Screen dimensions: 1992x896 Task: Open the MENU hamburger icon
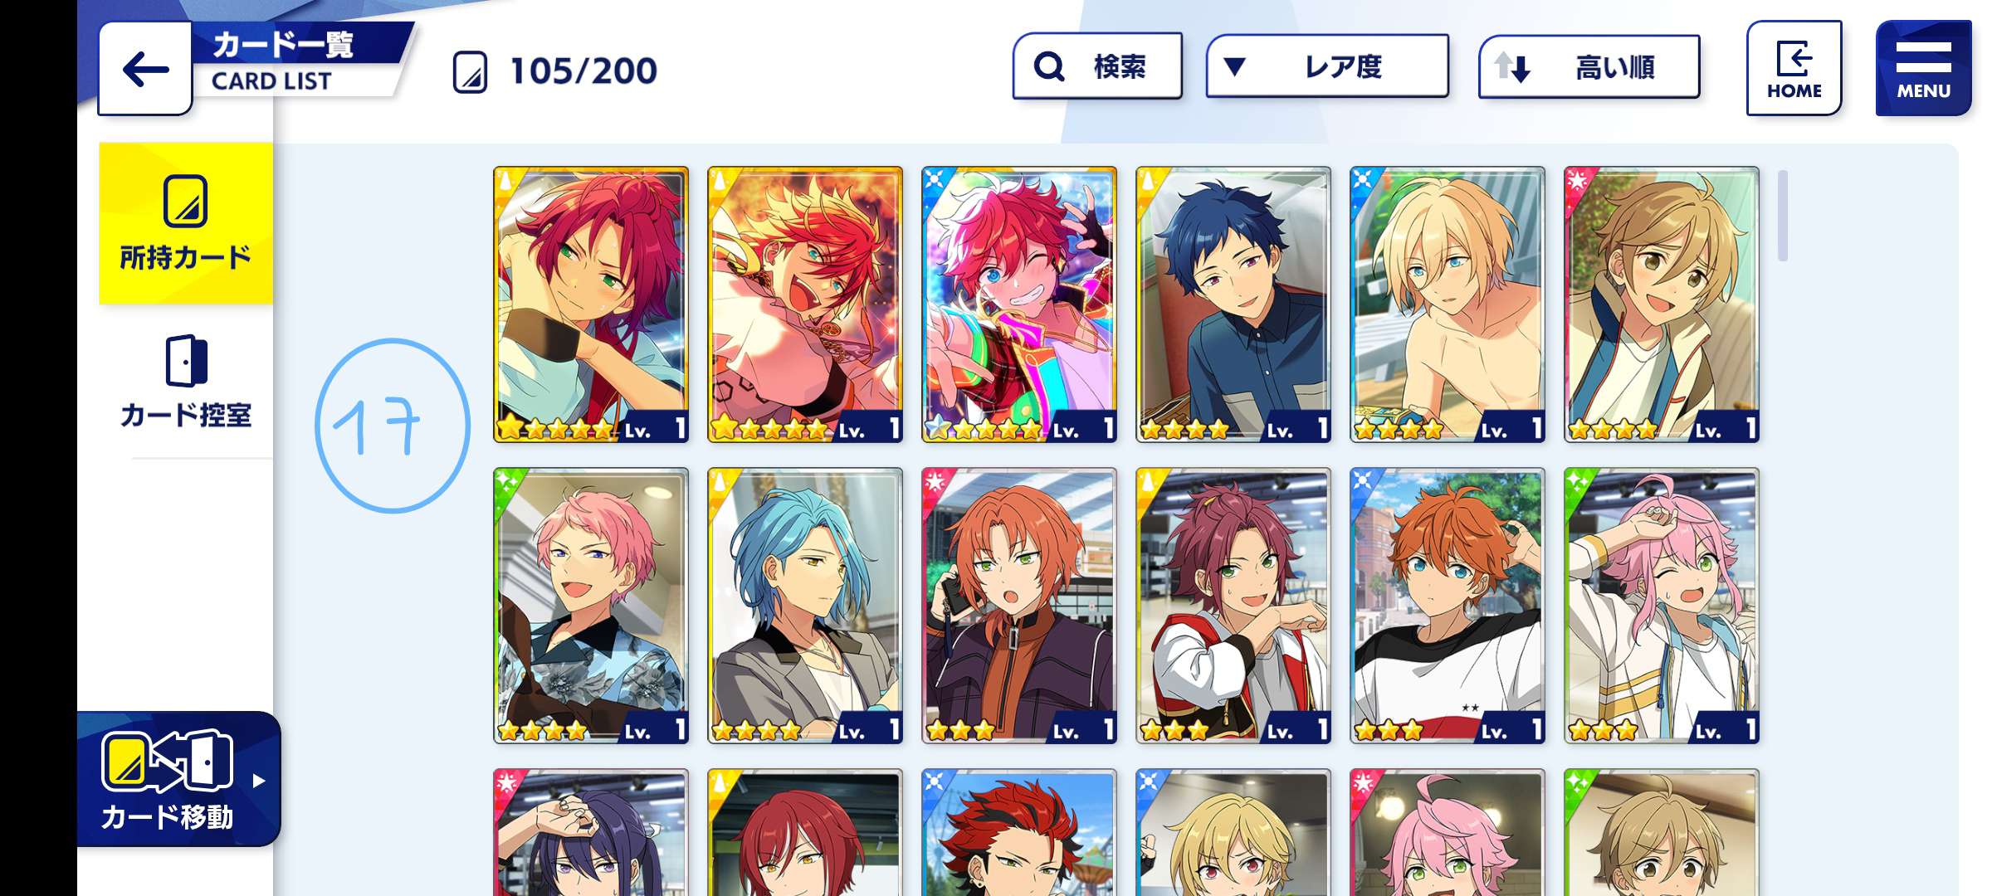(1923, 68)
